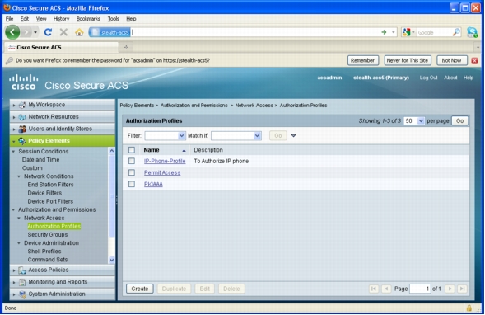This screenshot has height=315, width=485.
Task: Click the stop loading X icon
Action: [63, 32]
